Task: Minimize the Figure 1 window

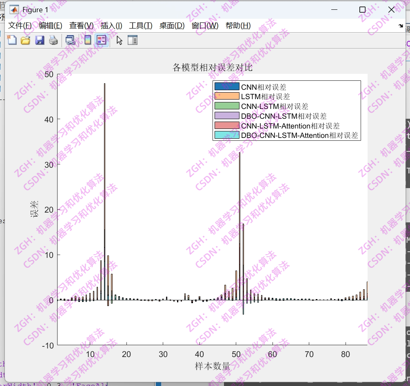Action: [334, 10]
